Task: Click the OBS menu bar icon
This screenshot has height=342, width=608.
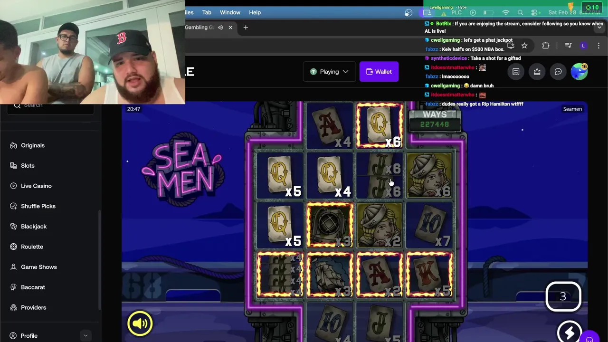Action: (408, 13)
